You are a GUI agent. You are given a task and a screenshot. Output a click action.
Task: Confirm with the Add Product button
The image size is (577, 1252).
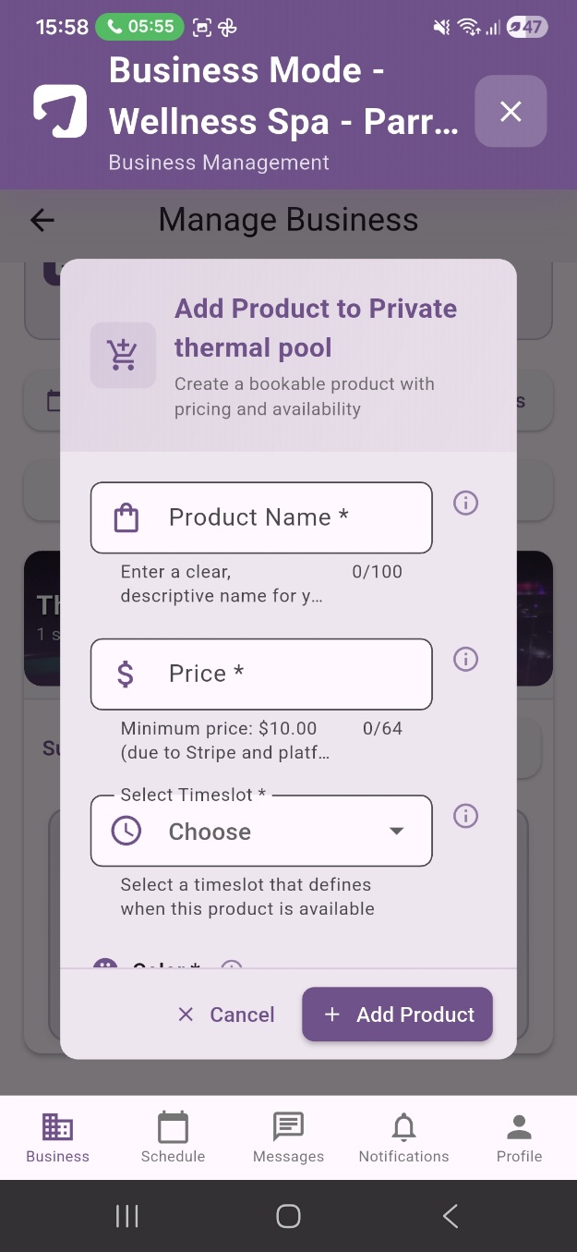coord(397,1015)
